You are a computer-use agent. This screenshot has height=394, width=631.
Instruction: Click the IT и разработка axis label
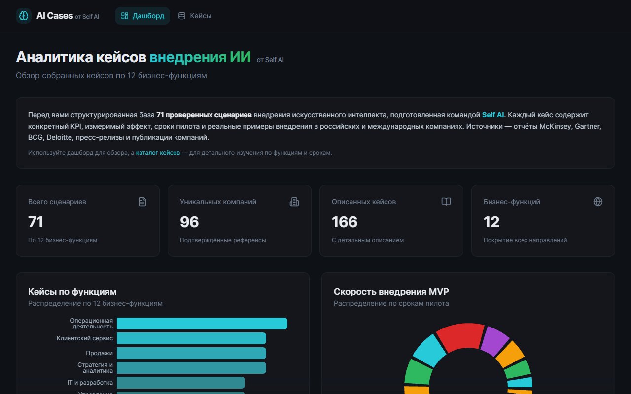pyautogui.click(x=90, y=383)
